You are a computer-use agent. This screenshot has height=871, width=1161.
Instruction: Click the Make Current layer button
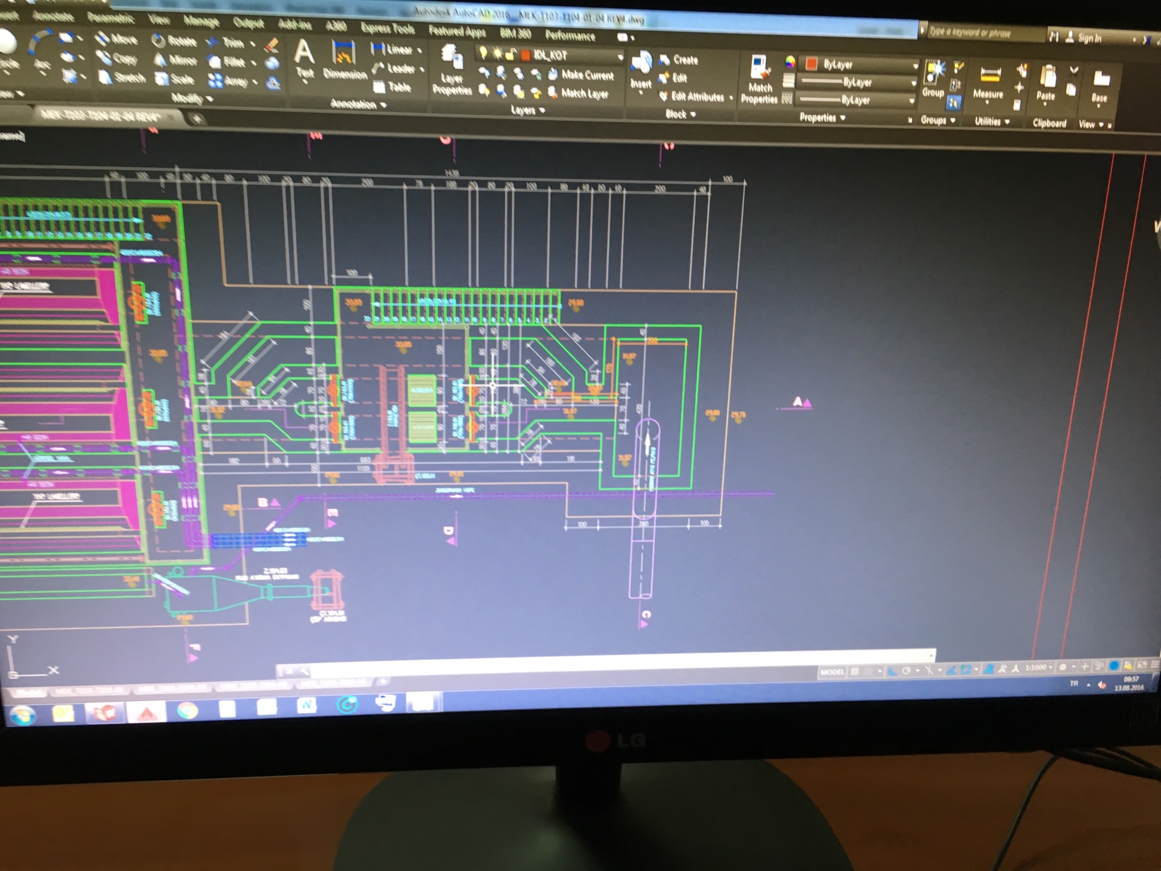581,75
